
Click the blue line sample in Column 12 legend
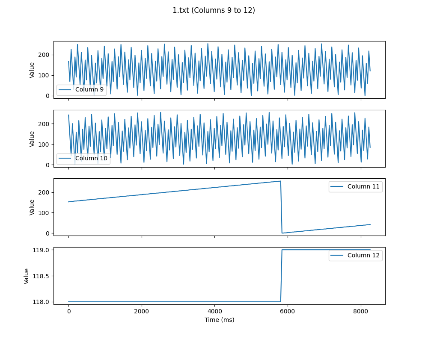tap(337, 255)
